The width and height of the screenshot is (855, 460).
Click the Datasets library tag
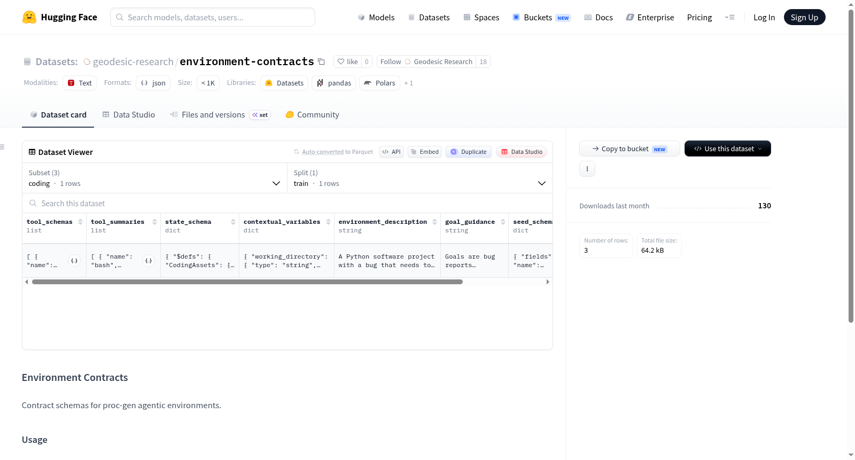click(x=284, y=83)
